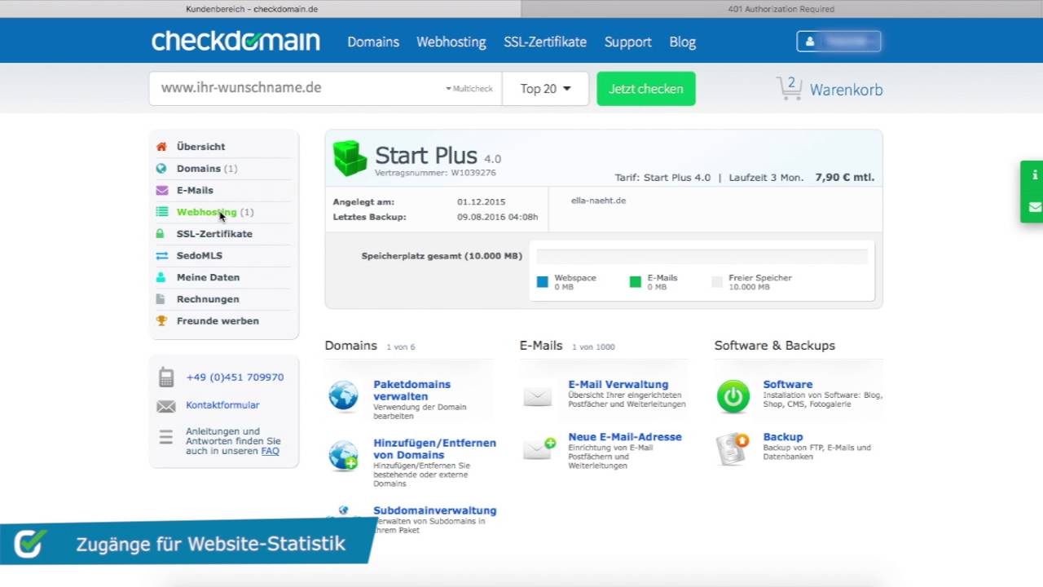Open Hinzufügen/Entfernen von Domains link

[435, 449]
